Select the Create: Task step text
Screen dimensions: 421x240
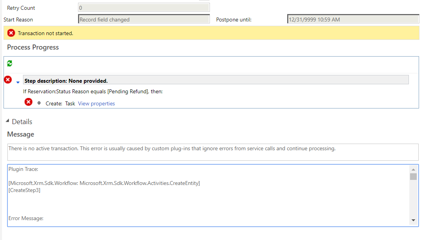pos(60,104)
